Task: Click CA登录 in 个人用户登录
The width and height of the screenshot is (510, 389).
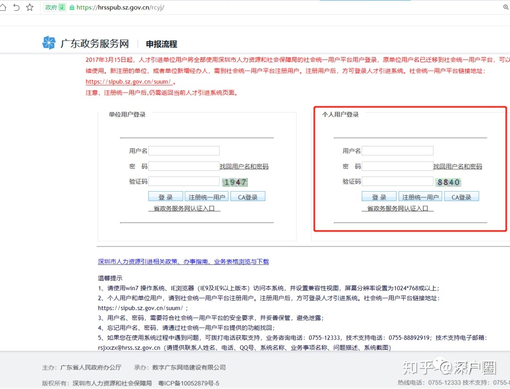Action: tap(461, 197)
